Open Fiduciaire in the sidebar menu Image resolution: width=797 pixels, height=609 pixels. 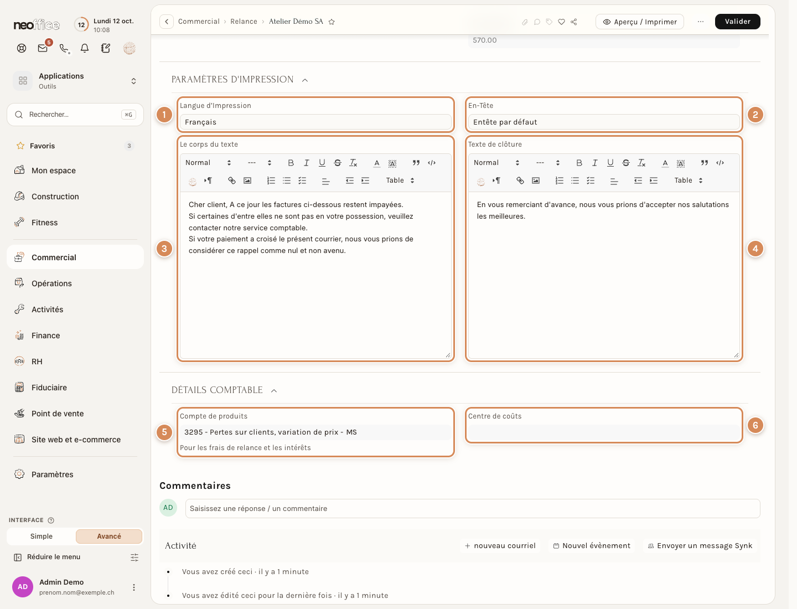tap(75, 388)
